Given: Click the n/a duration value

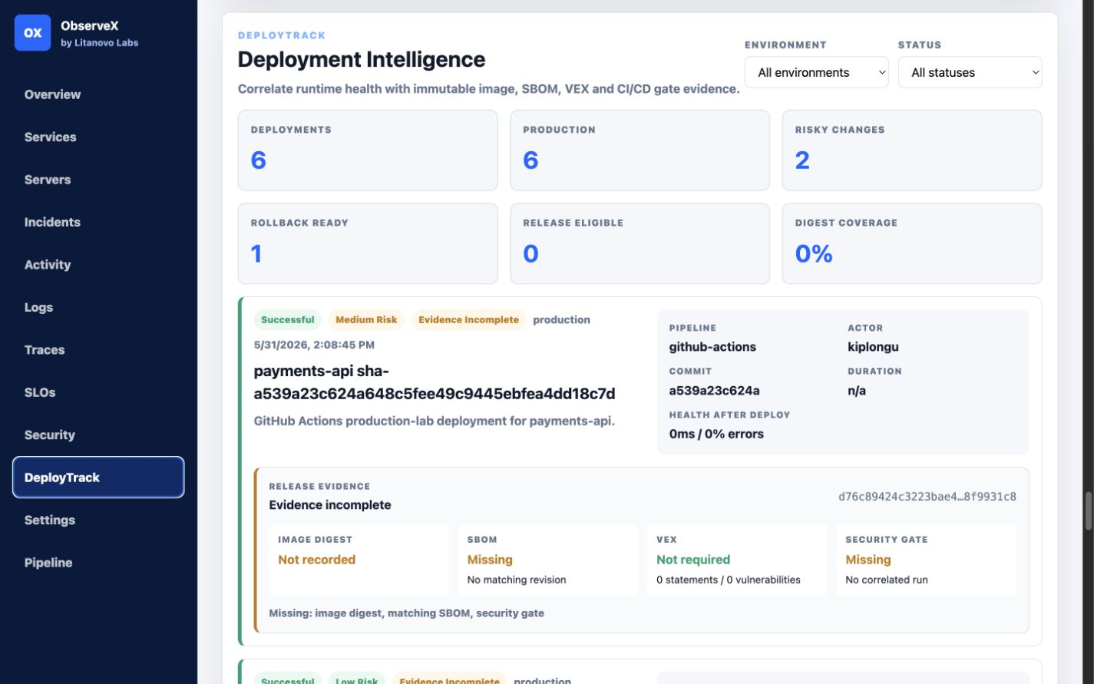Looking at the screenshot, I should [857, 391].
